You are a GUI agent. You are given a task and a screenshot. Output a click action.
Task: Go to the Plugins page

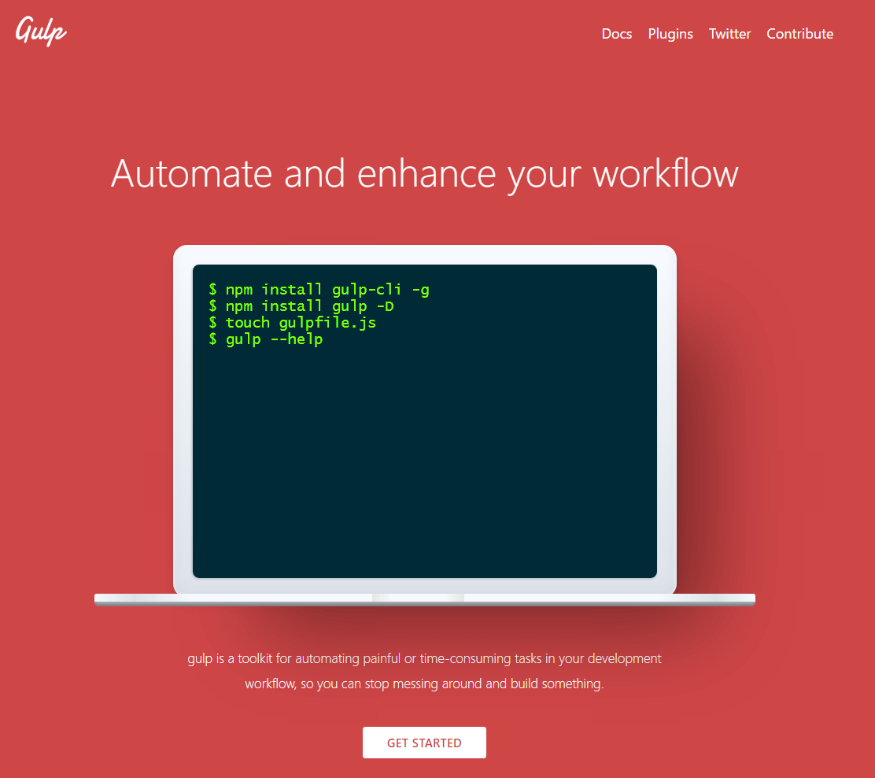point(670,34)
